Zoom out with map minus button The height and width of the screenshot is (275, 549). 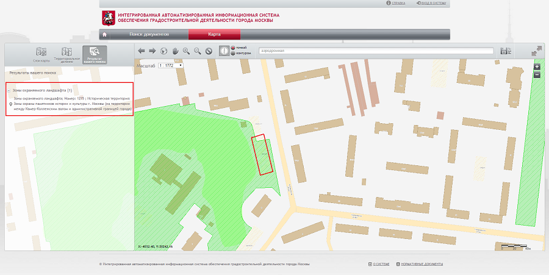[x=537, y=74]
